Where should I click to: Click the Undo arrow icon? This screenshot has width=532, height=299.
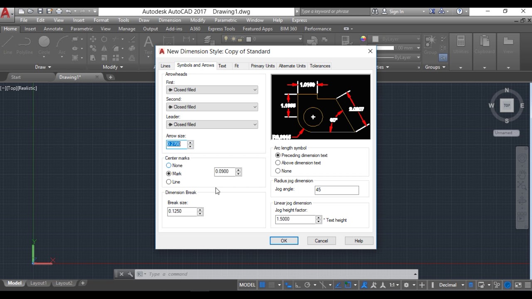click(x=69, y=12)
